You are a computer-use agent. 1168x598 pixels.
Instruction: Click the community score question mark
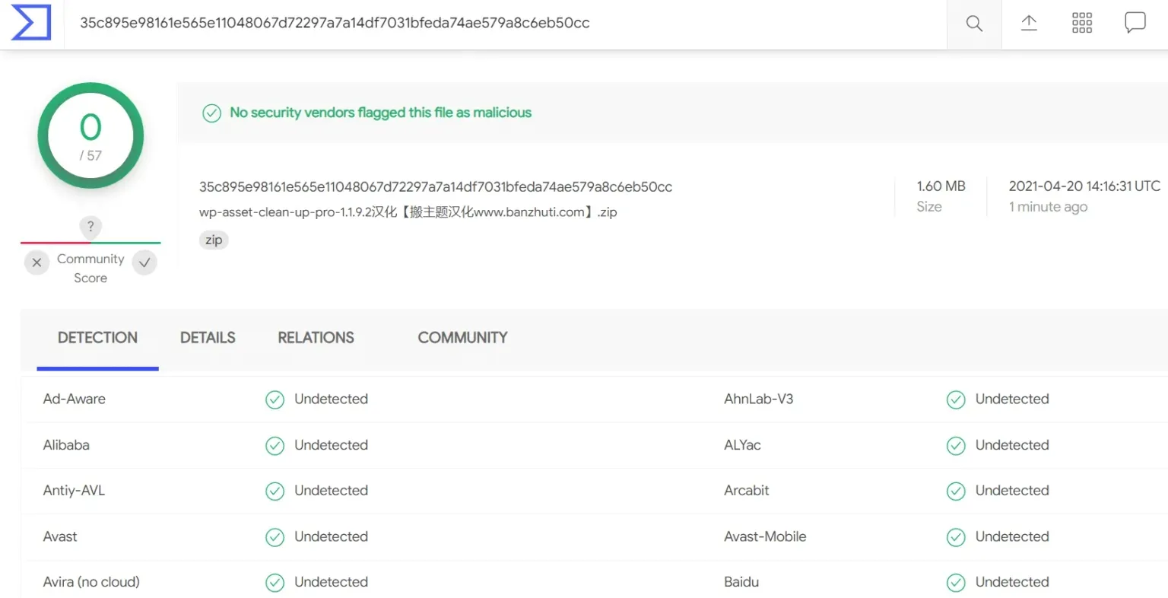coord(90,227)
